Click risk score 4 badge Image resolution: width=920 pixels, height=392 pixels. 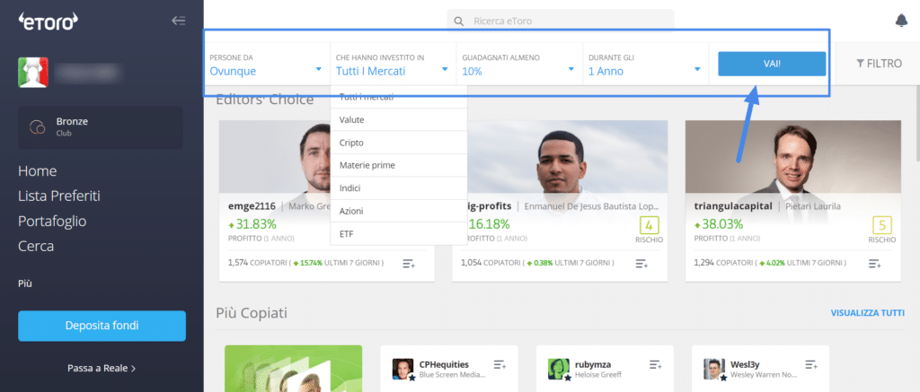tap(649, 225)
